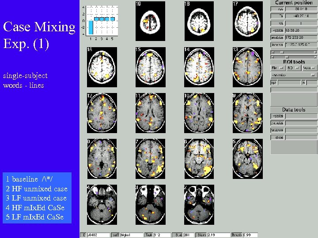
Task: Click the ID input field at bottom
Action: [x=98, y=235]
